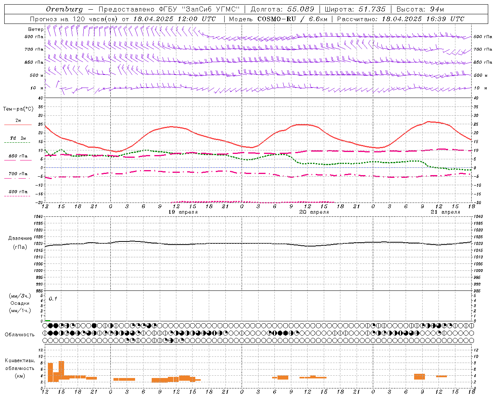Select the "(мм/1ч.)" precipitation unit label

[20, 311]
